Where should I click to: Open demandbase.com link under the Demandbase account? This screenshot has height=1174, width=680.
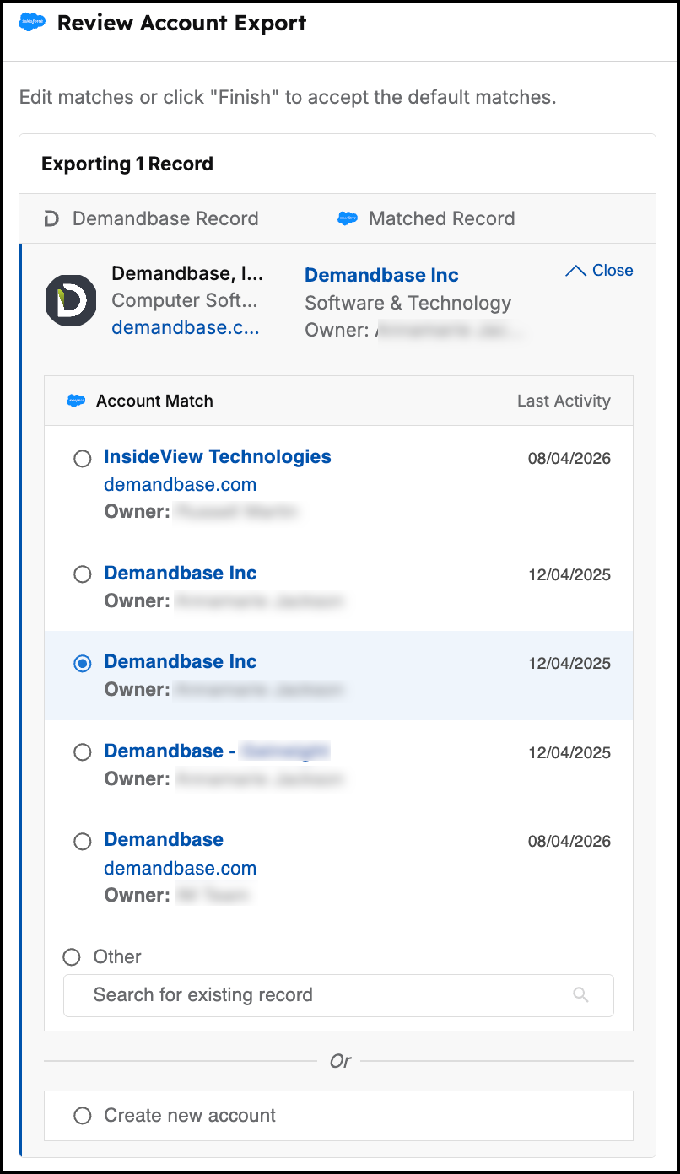coord(181,868)
